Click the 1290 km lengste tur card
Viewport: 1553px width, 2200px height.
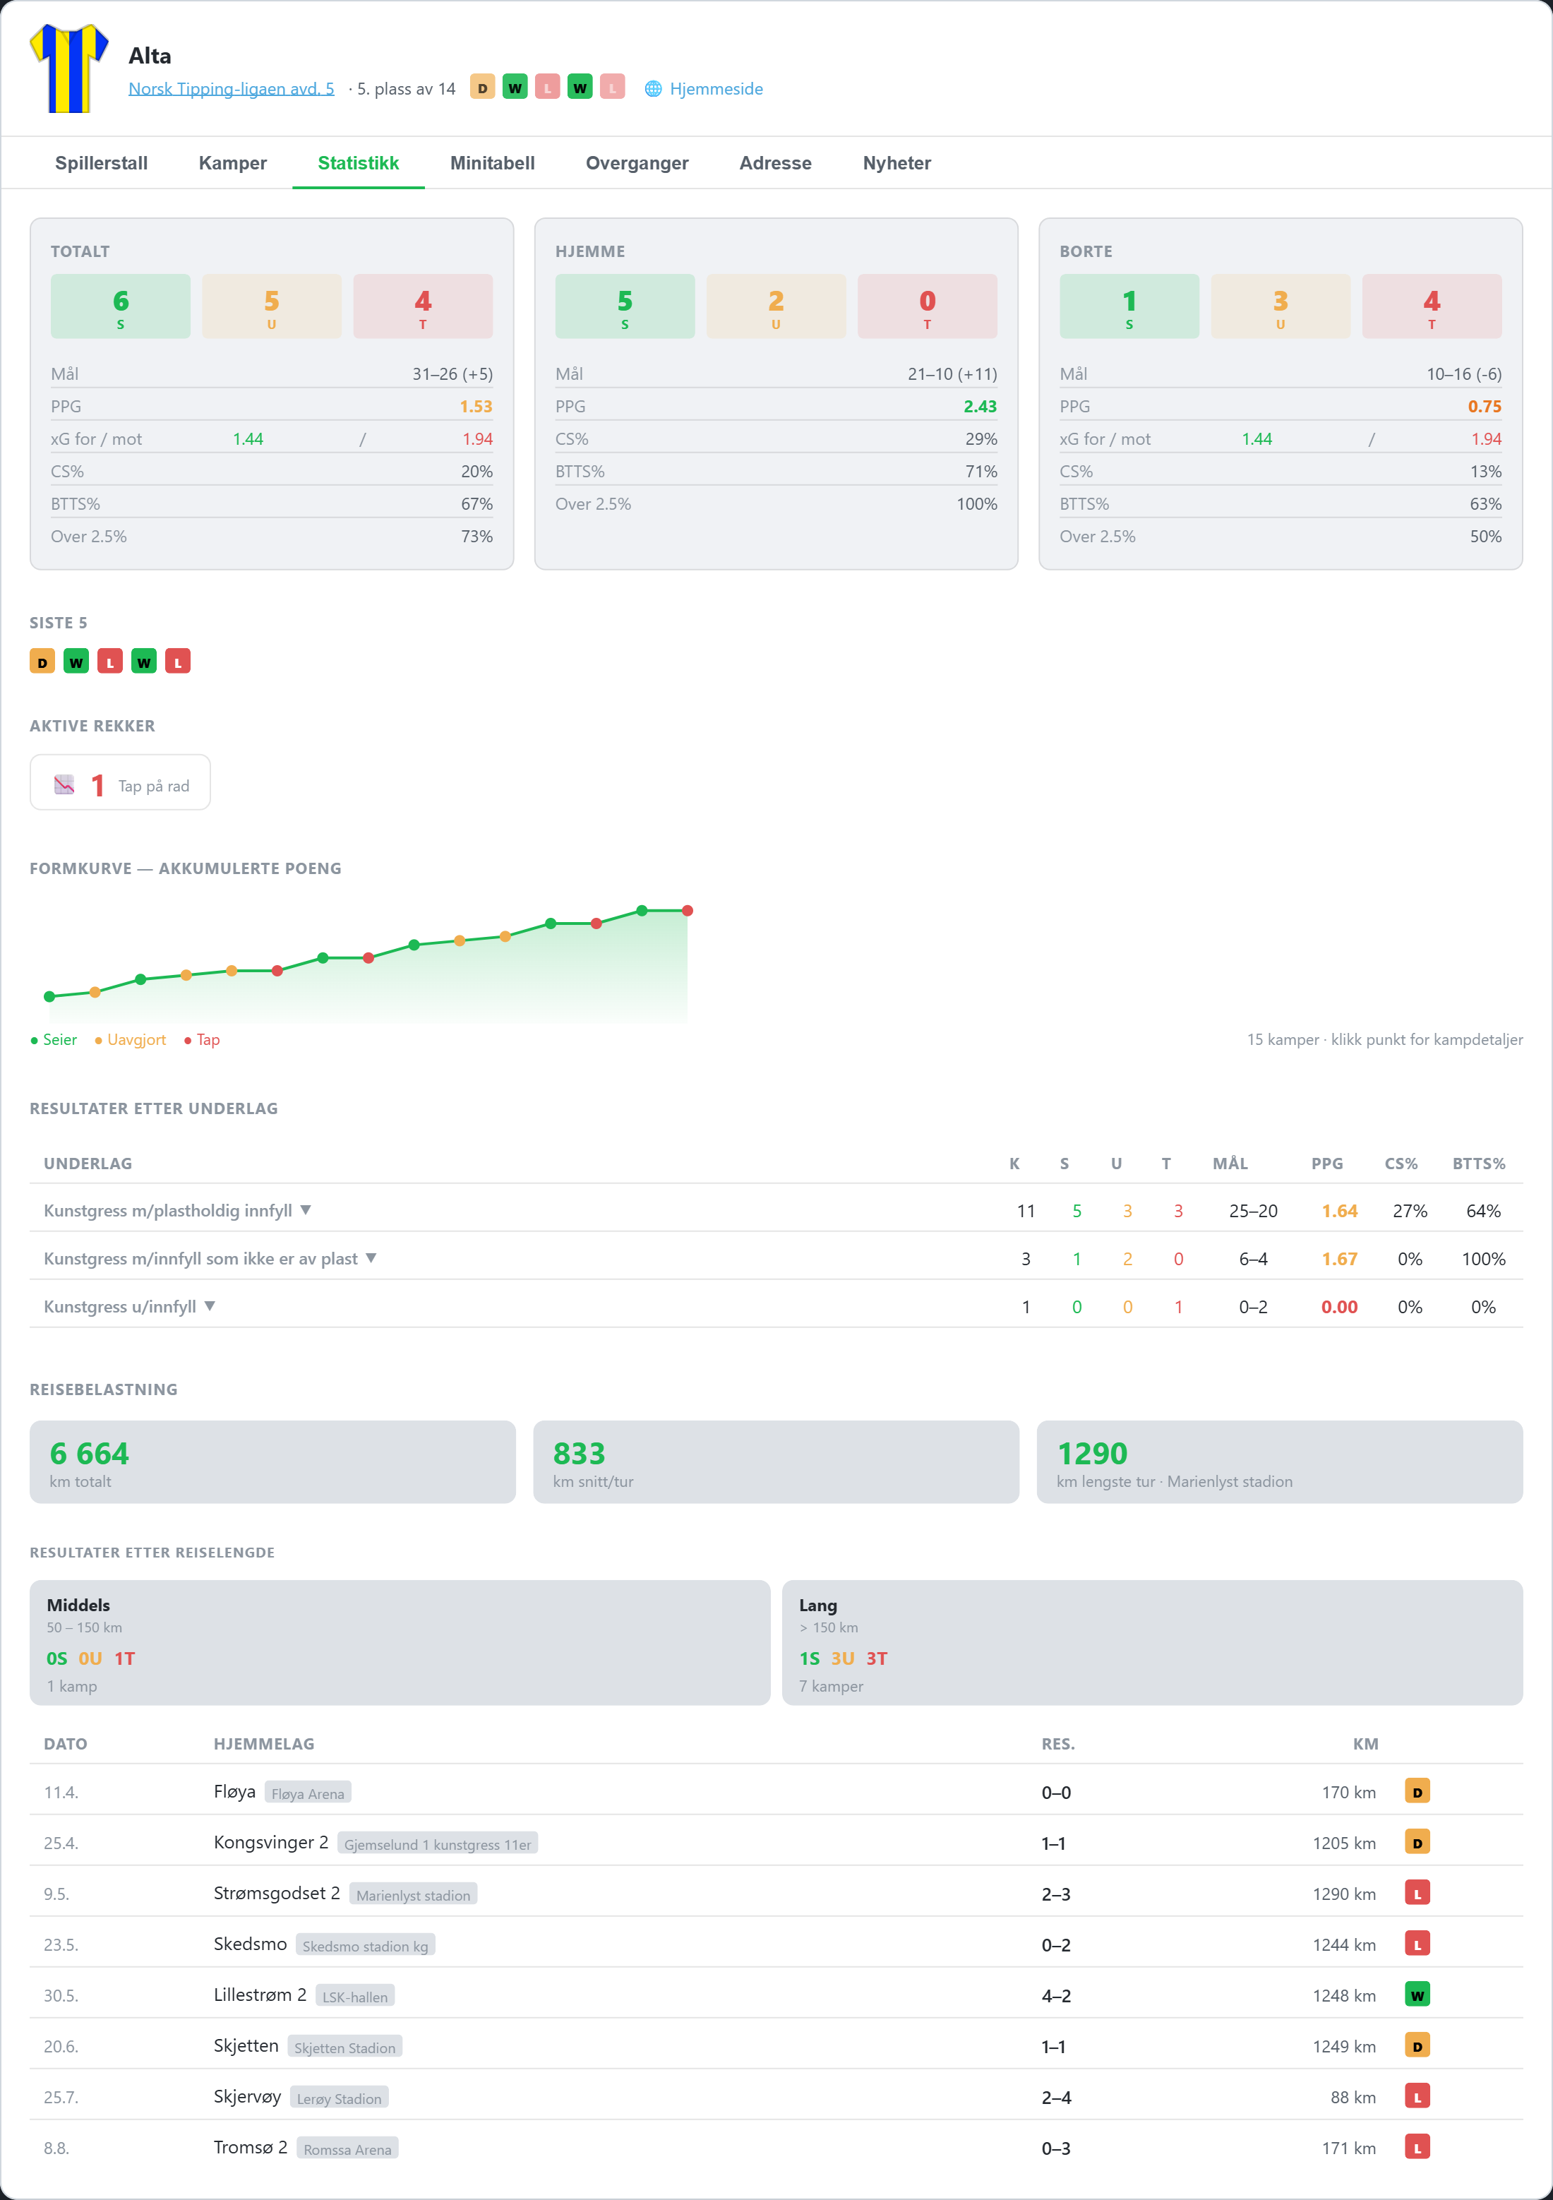click(1279, 1461)
